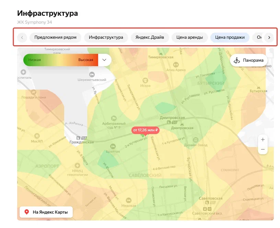Click the 4-й Вятский пер. street label
280x228 pixels.
(x=164, y=168)
